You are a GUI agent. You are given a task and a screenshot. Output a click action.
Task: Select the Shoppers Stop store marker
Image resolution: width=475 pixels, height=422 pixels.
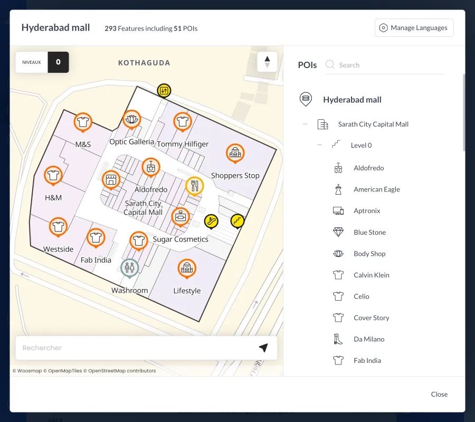coord(235,153)
